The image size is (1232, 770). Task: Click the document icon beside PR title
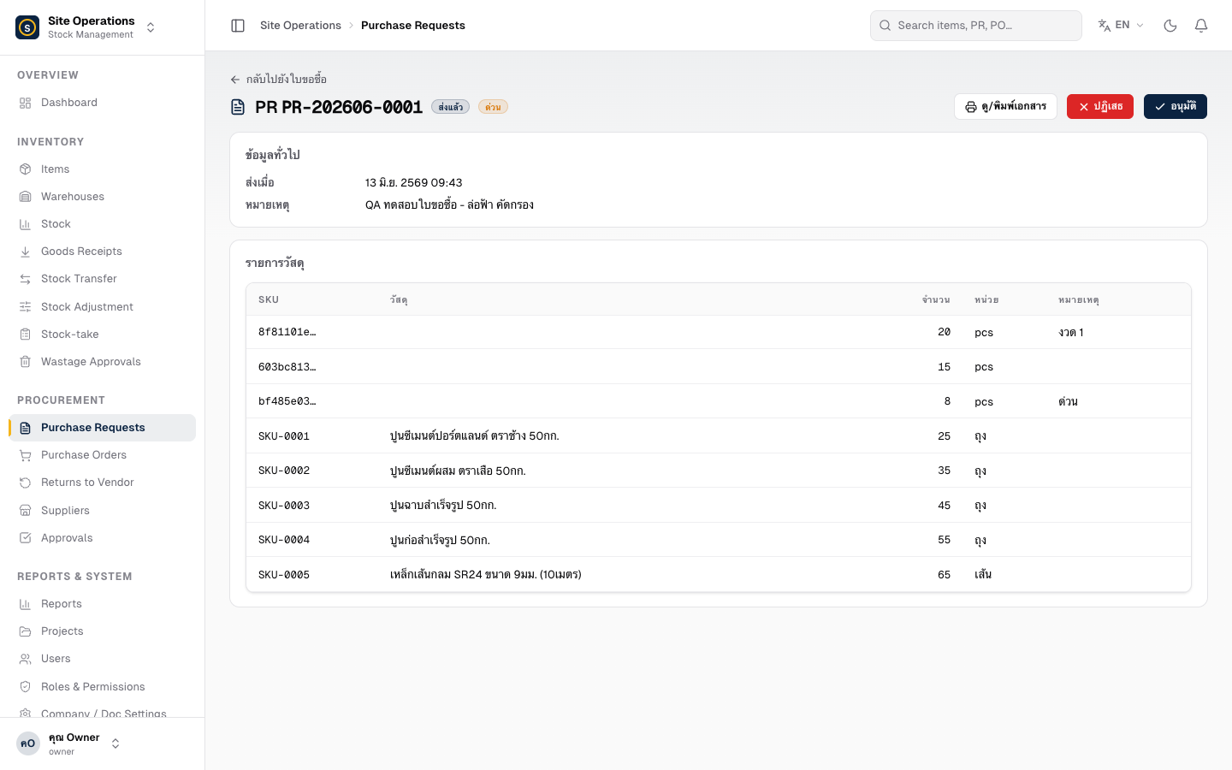pos(238,107)
